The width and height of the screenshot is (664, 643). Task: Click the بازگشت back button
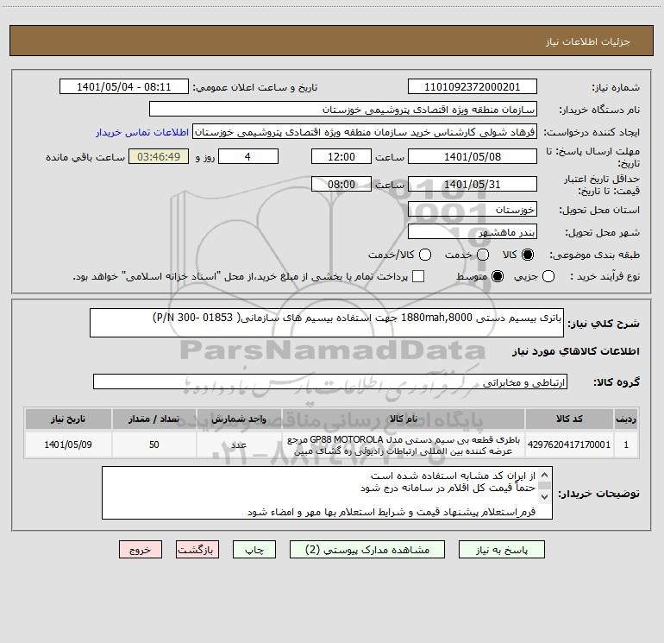[x=197, y=550]
